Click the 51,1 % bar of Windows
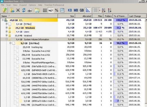This screenshot has height=107, width=147. (x=121, y=28)
